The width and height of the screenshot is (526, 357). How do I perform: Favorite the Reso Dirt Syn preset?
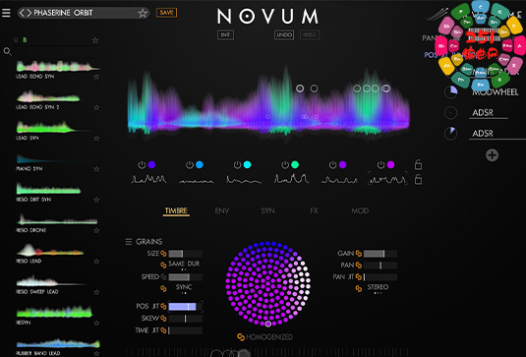[96, 200]
